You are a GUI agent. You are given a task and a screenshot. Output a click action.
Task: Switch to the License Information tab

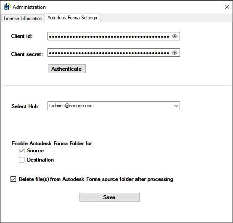[x=23, y=19]
